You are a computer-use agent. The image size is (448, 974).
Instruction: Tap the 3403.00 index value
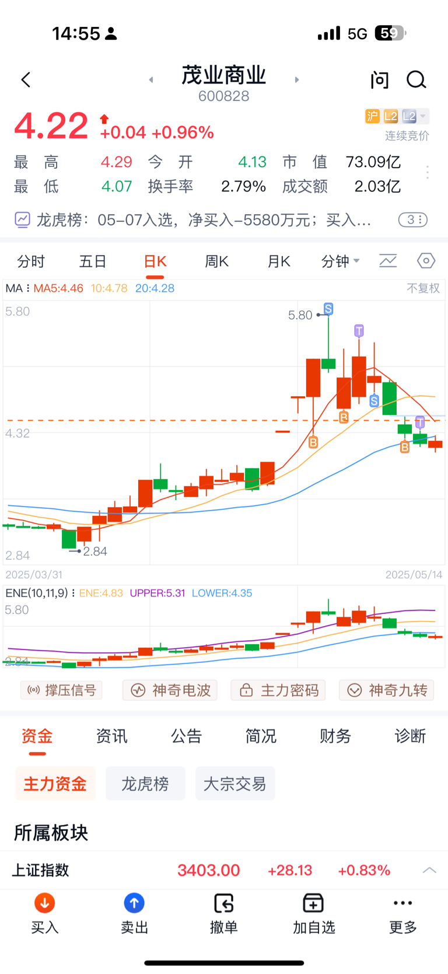pyautogui.click(x=209, y=870)
